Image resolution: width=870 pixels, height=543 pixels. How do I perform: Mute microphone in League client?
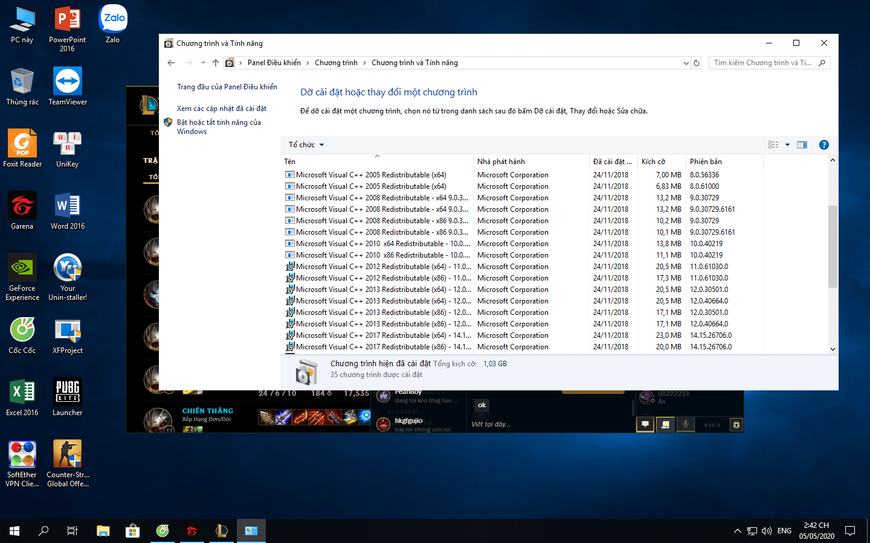click(685, 424)
